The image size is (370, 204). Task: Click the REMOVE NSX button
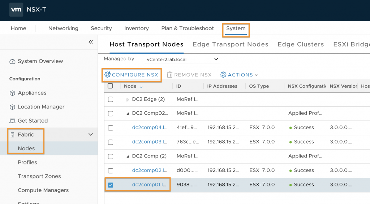click(x=189, y=75)
